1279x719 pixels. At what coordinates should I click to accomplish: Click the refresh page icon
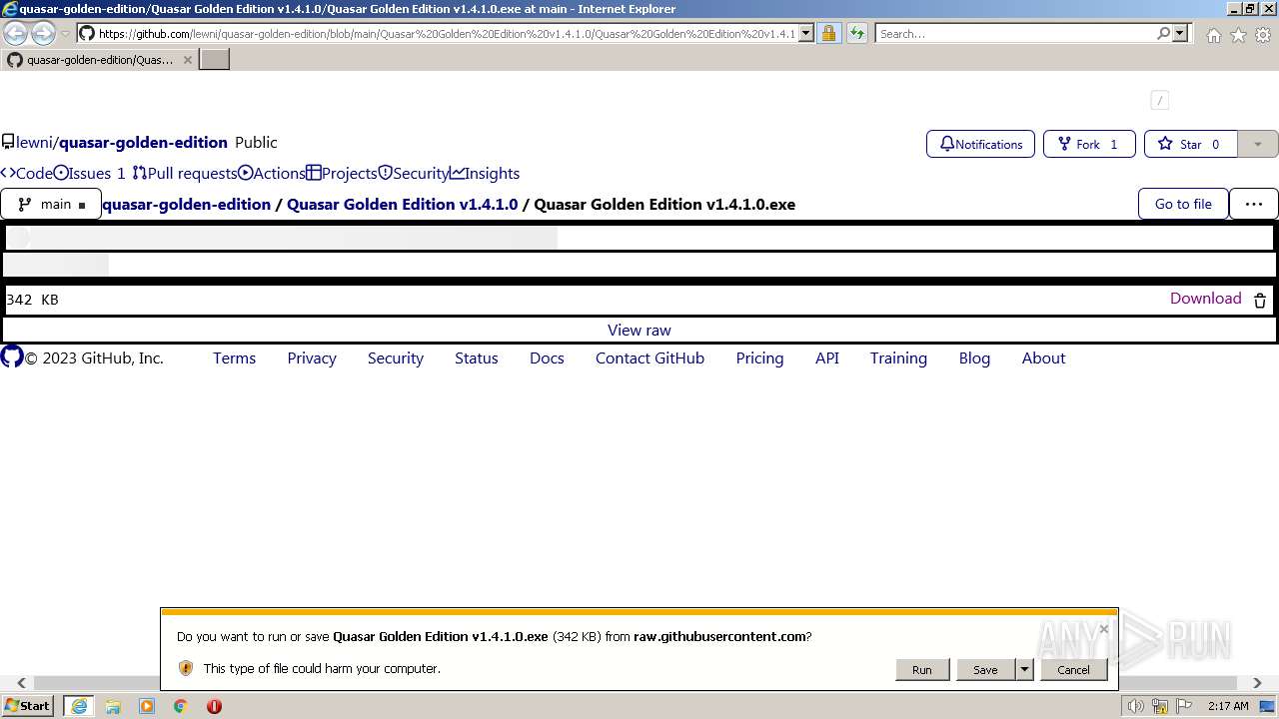[x=857, y=33]
